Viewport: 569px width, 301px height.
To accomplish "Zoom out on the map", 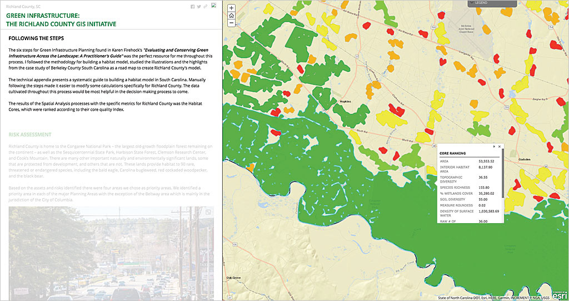I will [x=231, y=23].
